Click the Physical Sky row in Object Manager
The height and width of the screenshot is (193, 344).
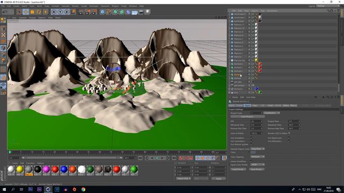283,60
